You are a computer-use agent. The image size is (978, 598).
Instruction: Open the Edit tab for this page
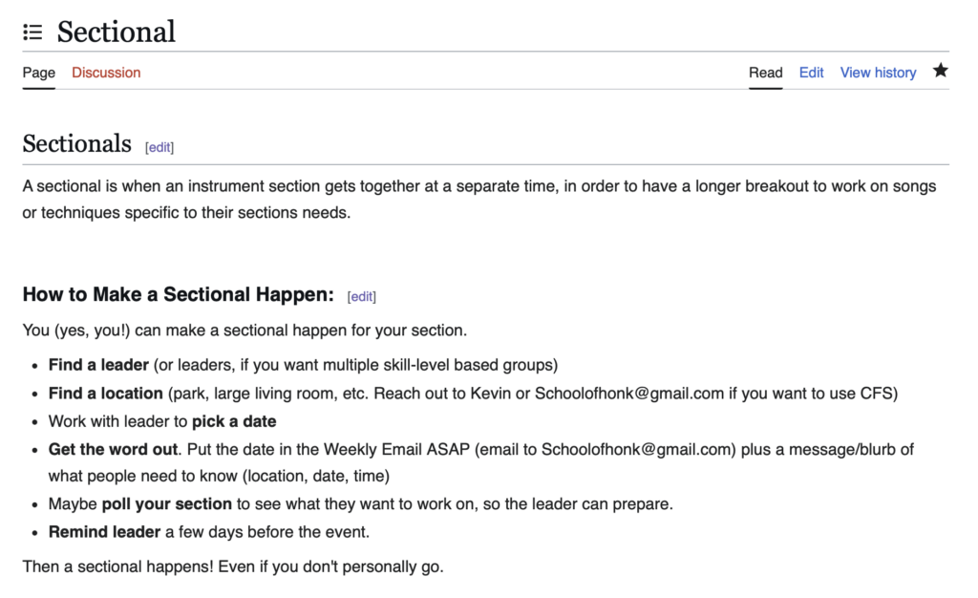(x=811, y=73)
